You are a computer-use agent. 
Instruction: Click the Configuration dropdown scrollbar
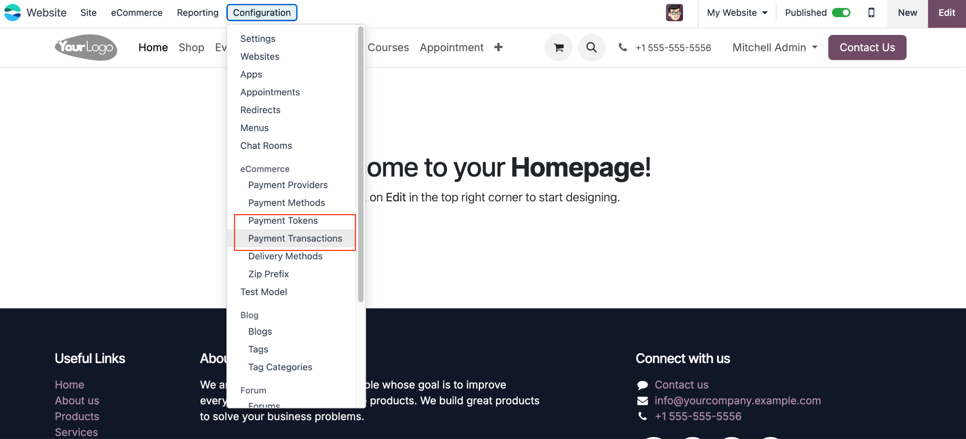click(x=361, y=164)
